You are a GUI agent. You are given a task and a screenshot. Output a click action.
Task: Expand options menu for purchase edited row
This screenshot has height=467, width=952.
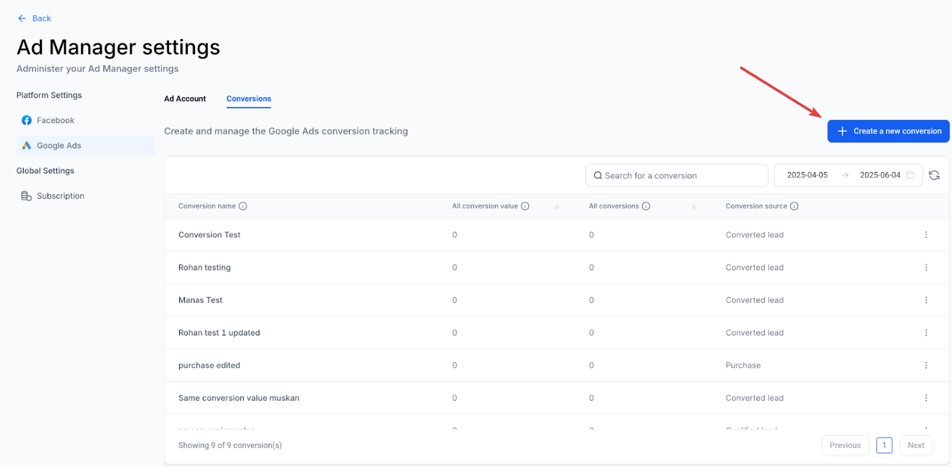(926, 365)
